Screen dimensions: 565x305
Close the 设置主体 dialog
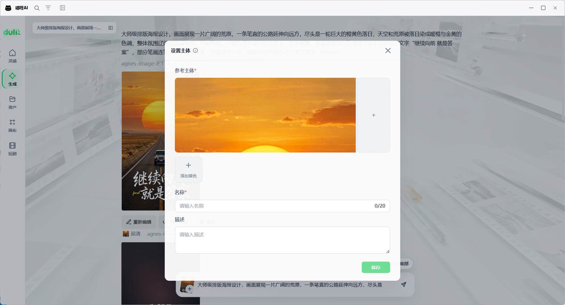point(388,51)
